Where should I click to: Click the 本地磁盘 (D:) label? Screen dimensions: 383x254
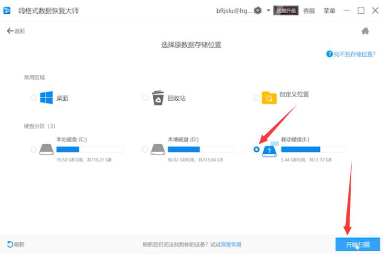point(183,139)
